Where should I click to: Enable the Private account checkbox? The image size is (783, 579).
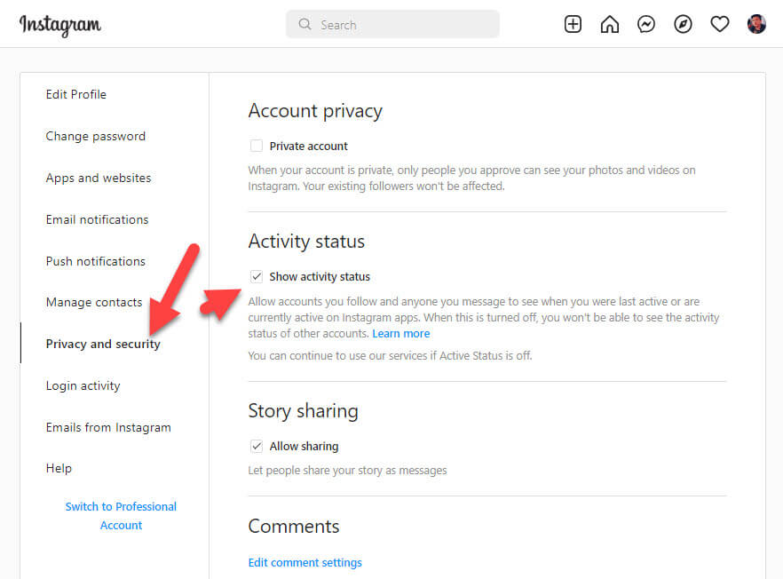click(x=257, y=146)
